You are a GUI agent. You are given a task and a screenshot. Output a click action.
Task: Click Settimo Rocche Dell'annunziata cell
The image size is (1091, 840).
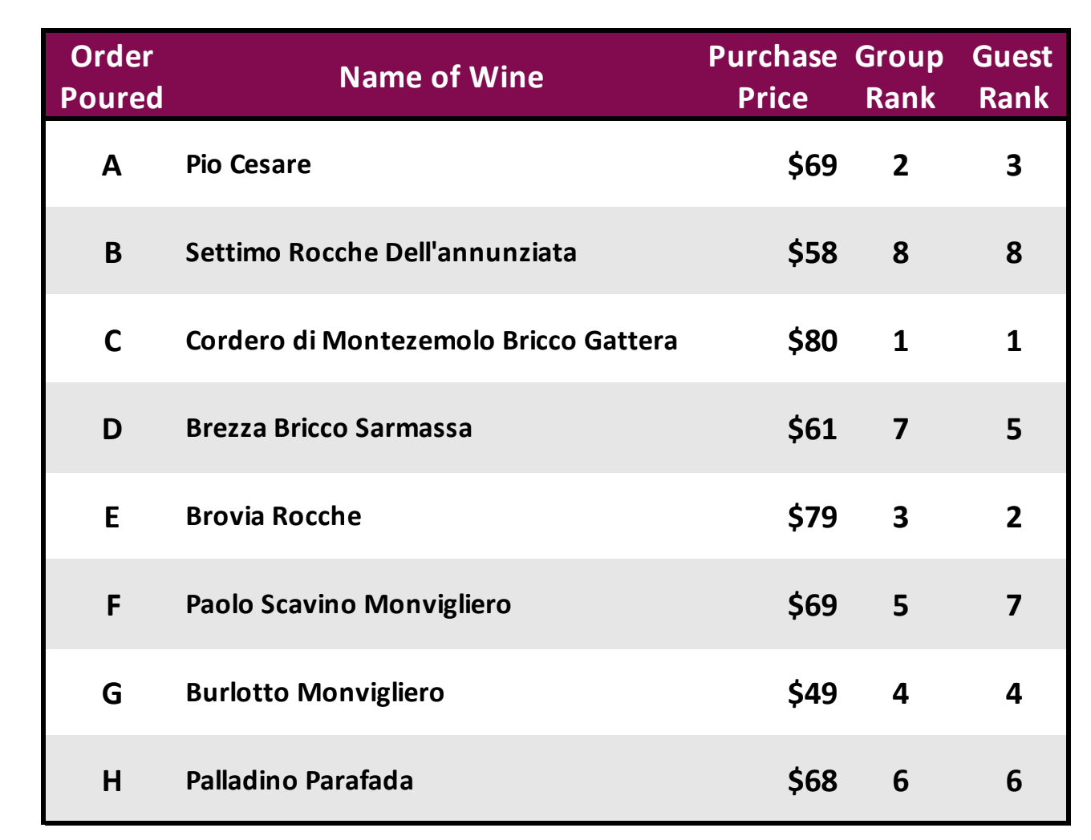coord(381,252)
